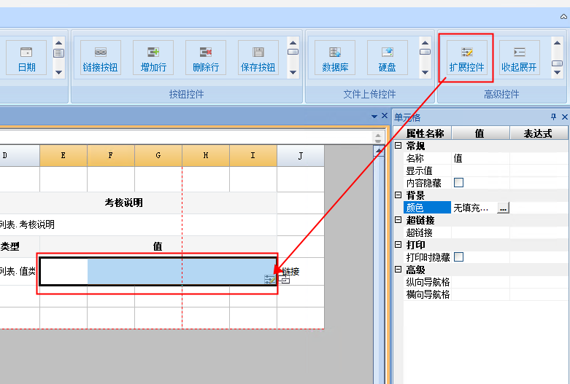Open the color picker ellipsis button

click(503, 208)
